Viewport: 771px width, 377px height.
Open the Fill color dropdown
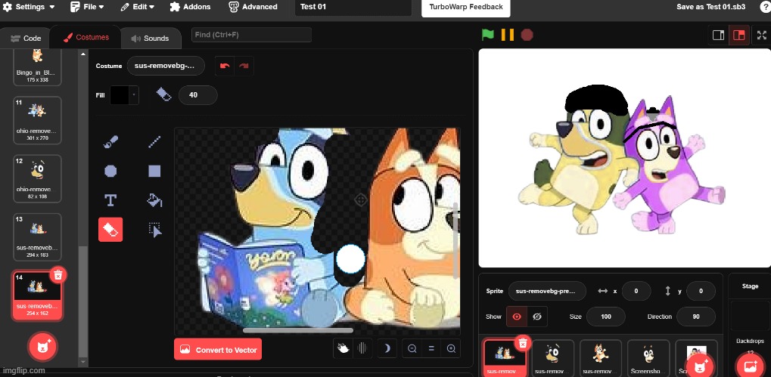134,94
